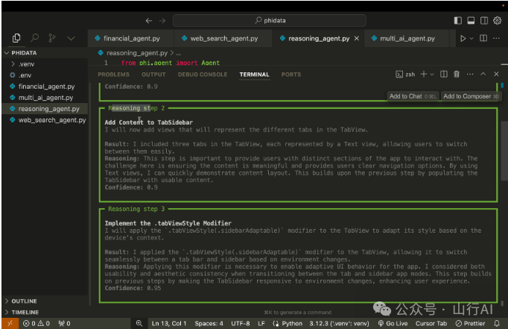This screenshot has height=329, width=508.
Task: Switch to the PORTS panel tab
Action: pyautogui.click(x=291, y=75)
